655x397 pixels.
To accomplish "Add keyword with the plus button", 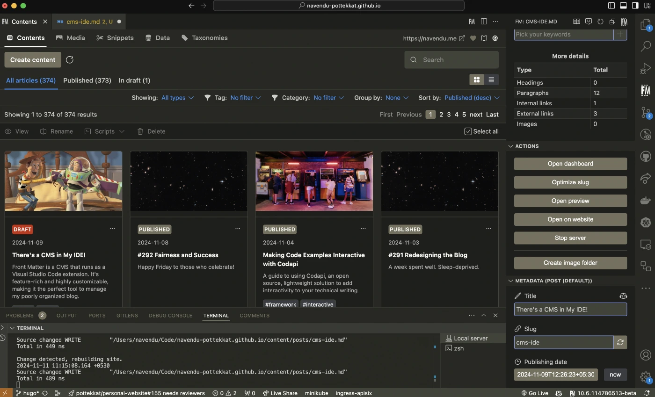I will pyautogui.click(x=620, y=34).
